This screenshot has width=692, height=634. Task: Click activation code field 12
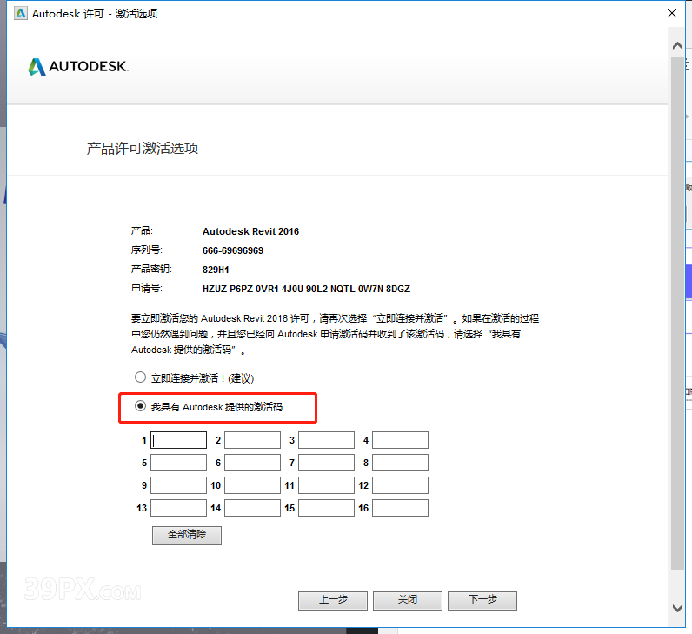coord(400,485)
